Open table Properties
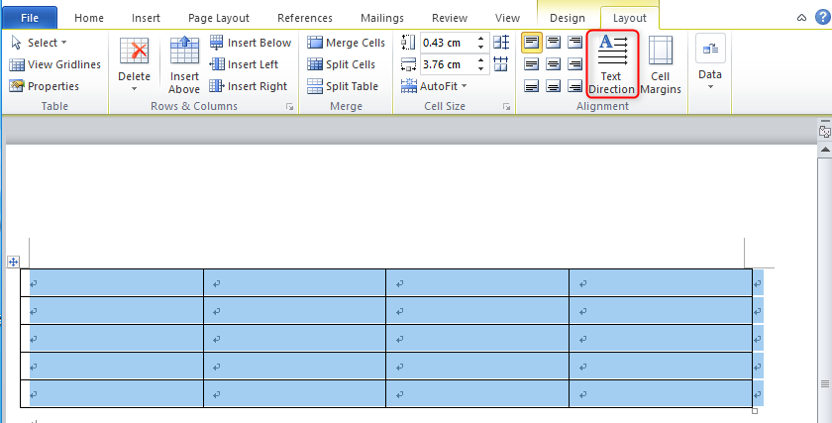Screen dimensions: 832x423 [x=45, y=86]
